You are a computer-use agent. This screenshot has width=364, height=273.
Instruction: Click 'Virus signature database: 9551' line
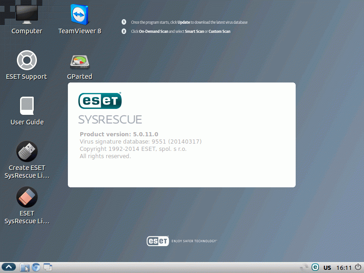coord(140,142)
